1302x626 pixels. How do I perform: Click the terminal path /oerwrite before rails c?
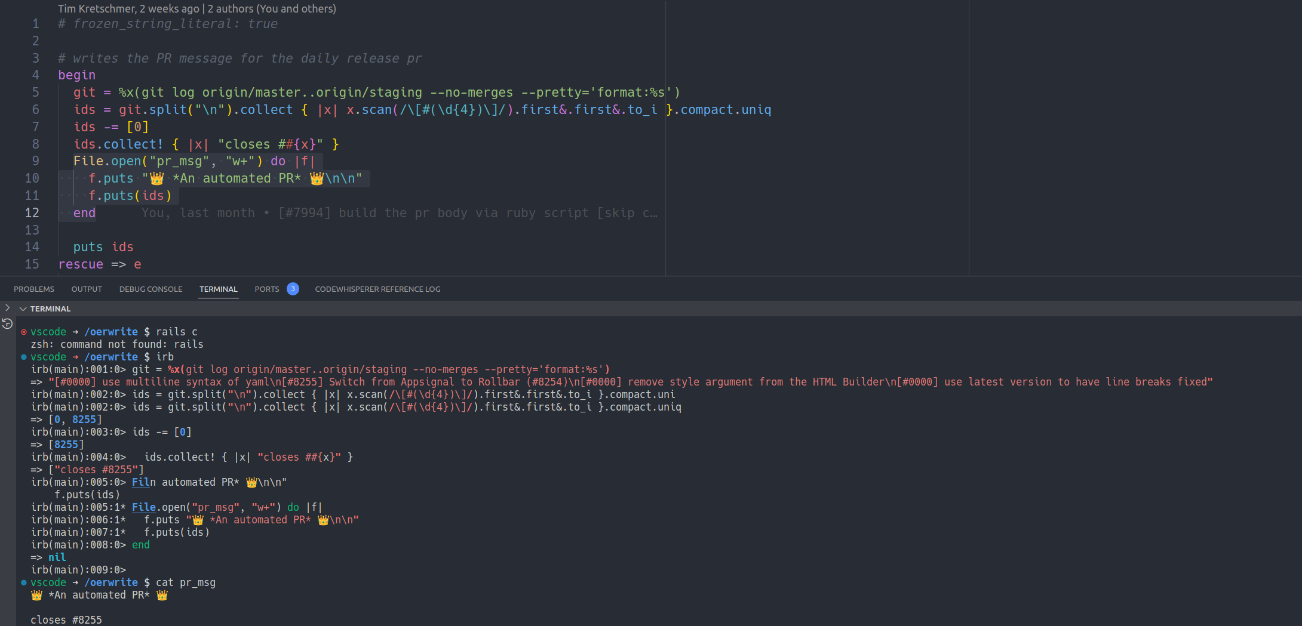111,332
